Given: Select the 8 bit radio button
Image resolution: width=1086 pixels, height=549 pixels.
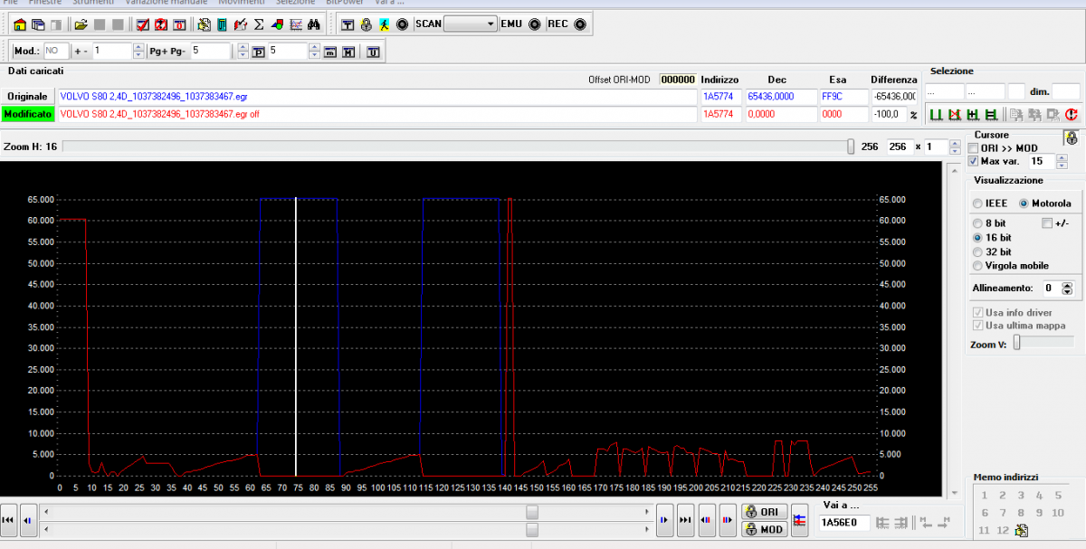Looking at the screenshot, I should point(977,223).
